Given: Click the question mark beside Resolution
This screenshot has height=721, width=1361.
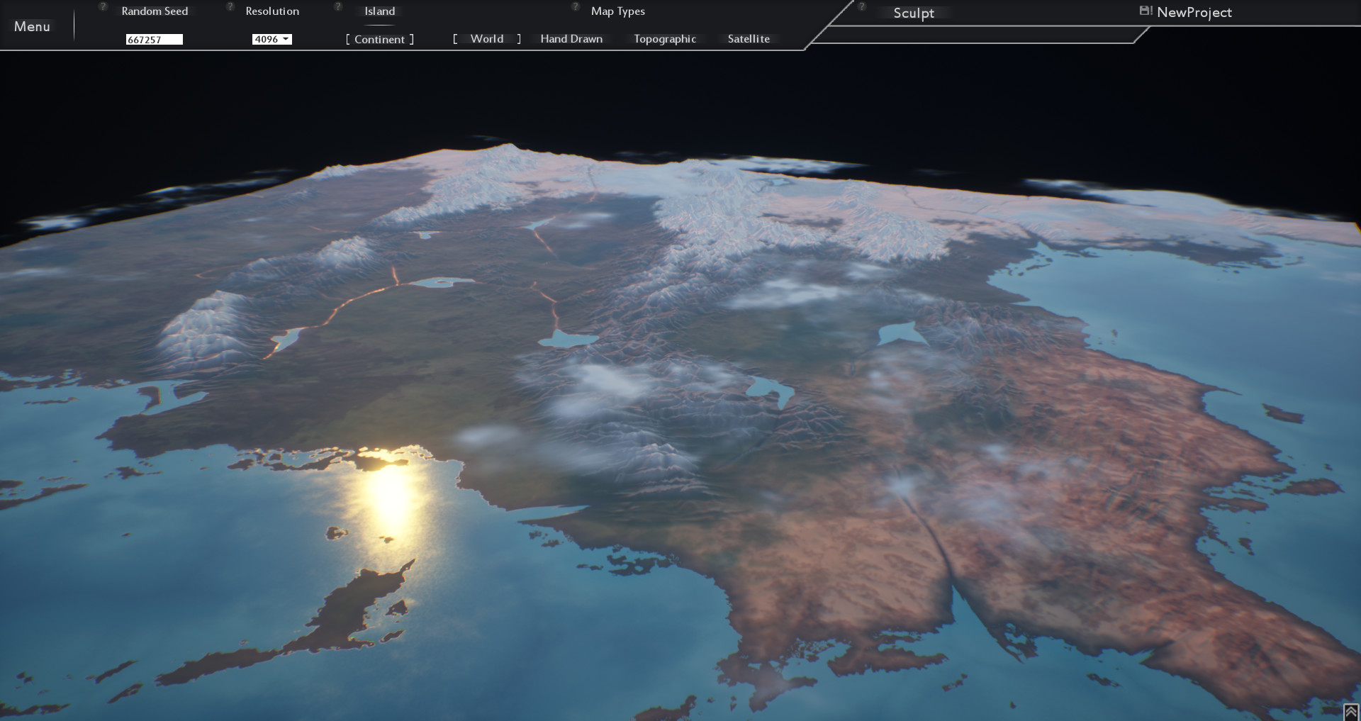Looking at the screenshot, I should tap(228, 6).
